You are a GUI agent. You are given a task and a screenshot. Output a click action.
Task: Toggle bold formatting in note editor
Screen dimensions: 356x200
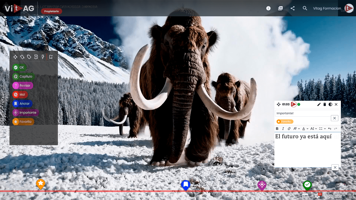point(277,129)
